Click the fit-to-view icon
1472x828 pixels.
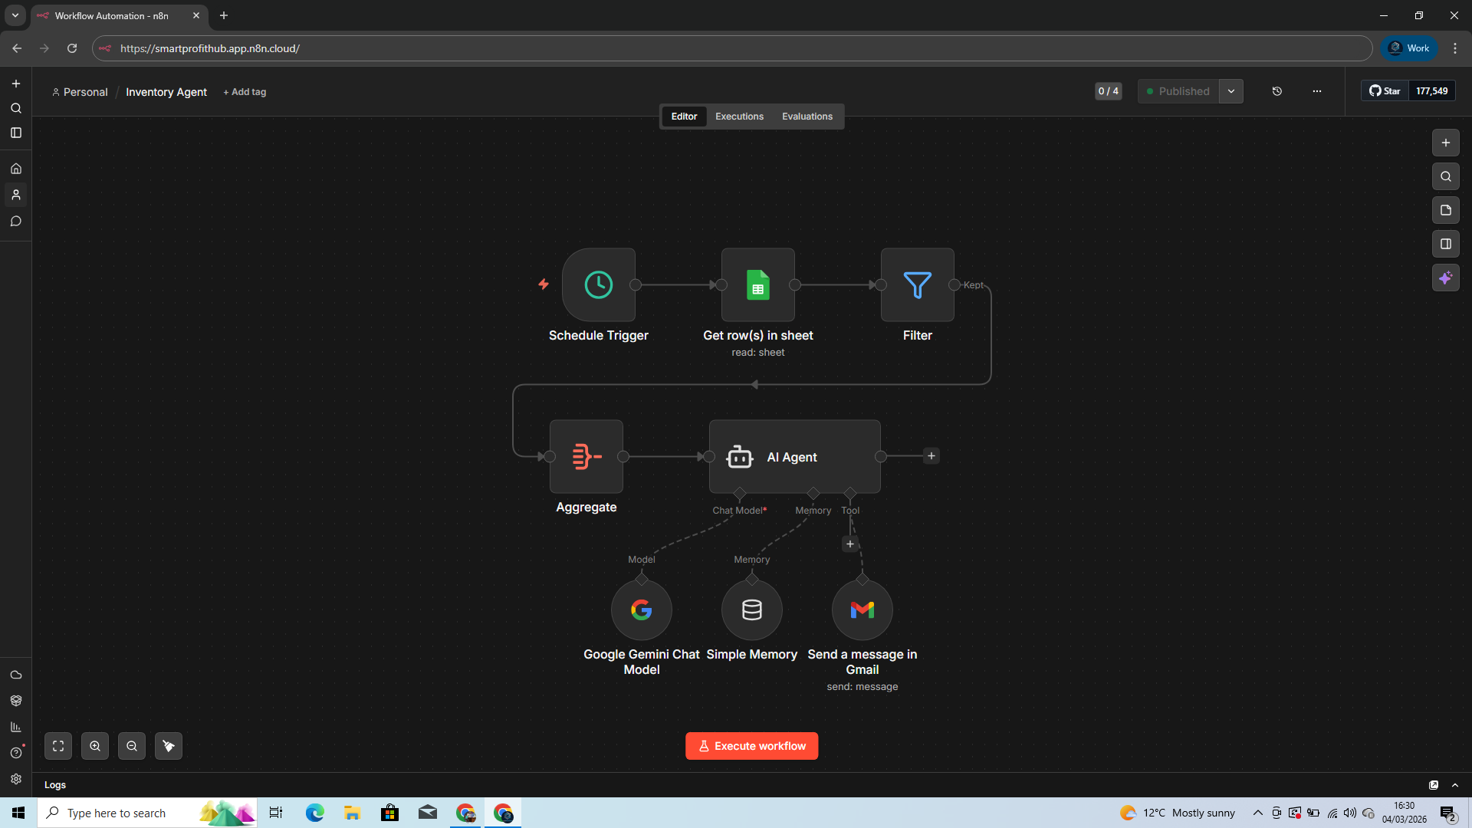[58, 746]
